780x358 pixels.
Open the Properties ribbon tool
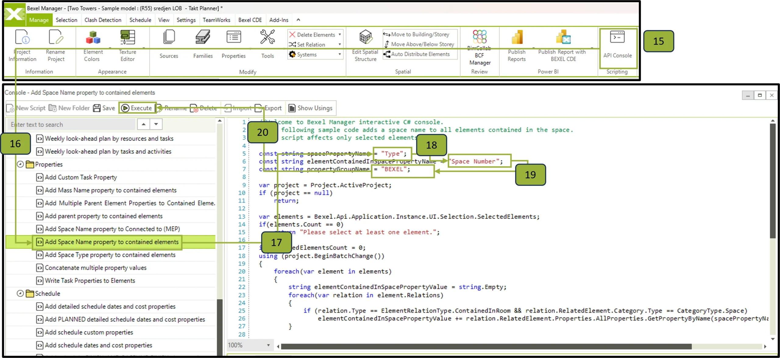[233, 44]
